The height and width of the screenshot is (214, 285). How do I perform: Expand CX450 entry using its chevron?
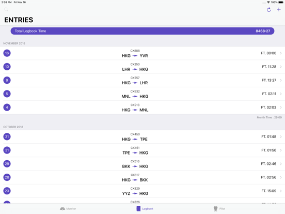281,136
